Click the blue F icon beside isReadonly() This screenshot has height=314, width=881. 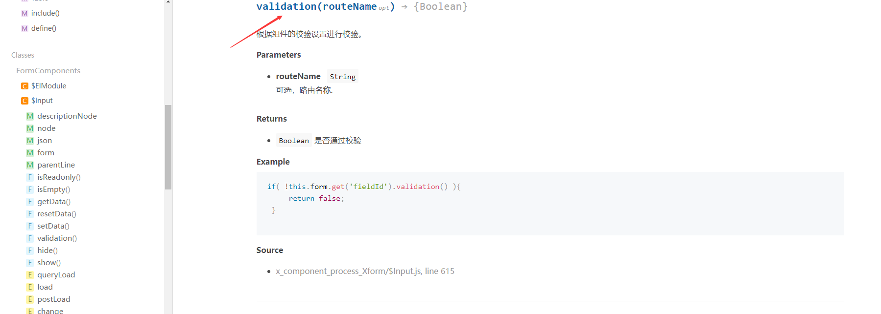point(30,177)
